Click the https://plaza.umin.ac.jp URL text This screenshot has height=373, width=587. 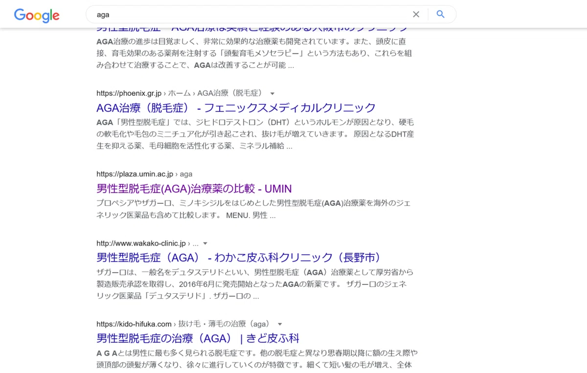tap(135, 174)
